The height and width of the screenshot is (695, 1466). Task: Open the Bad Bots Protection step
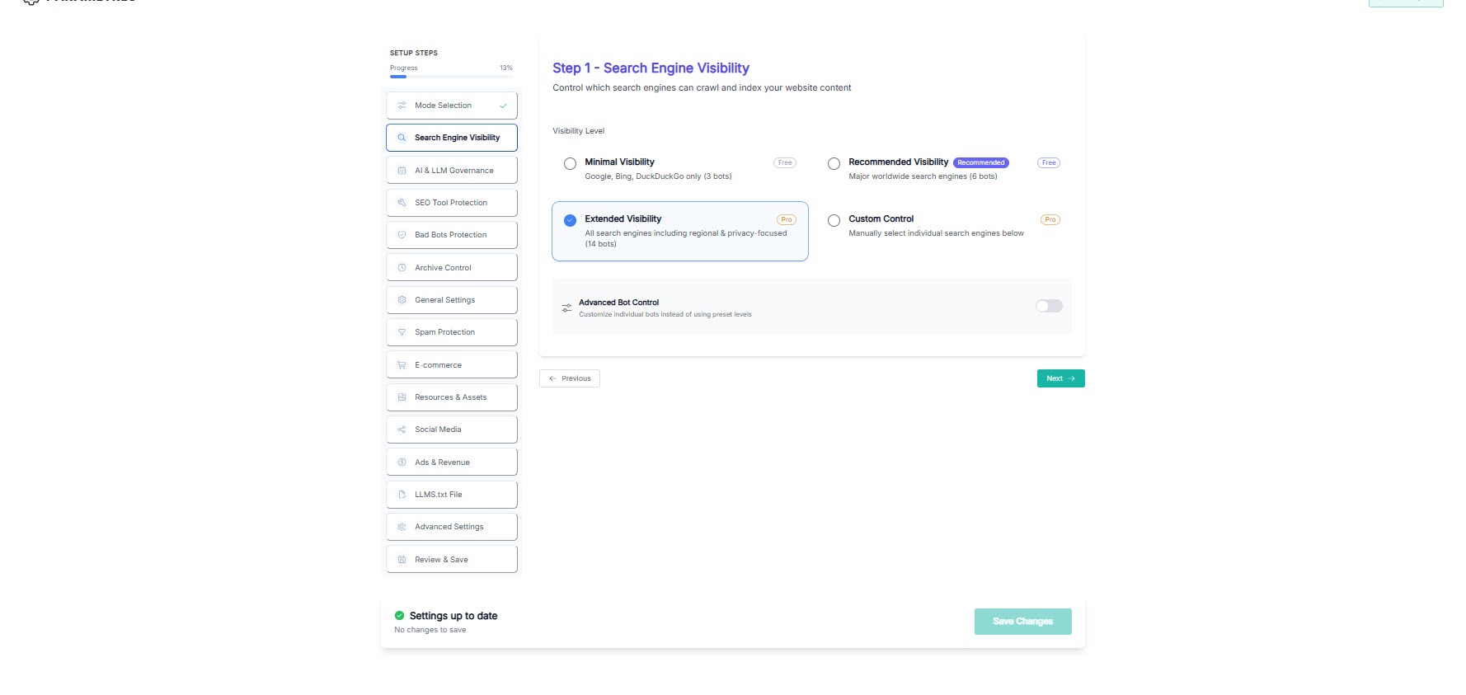tap(452, 235)
